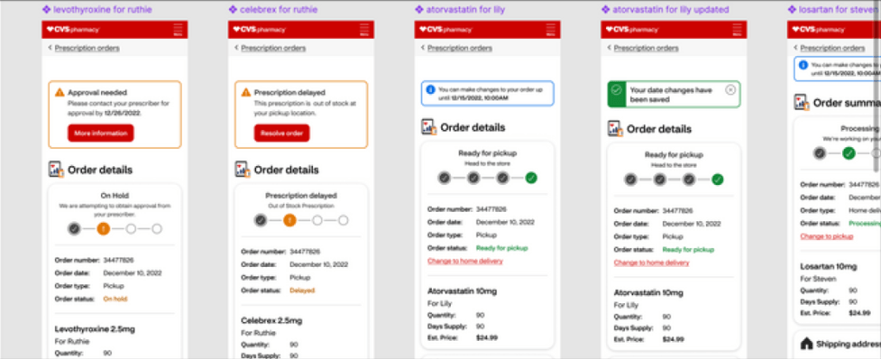This screenshot has height=359, width=881.
Task: Dismiss the date changes saved banner
Action: (730, 90)
